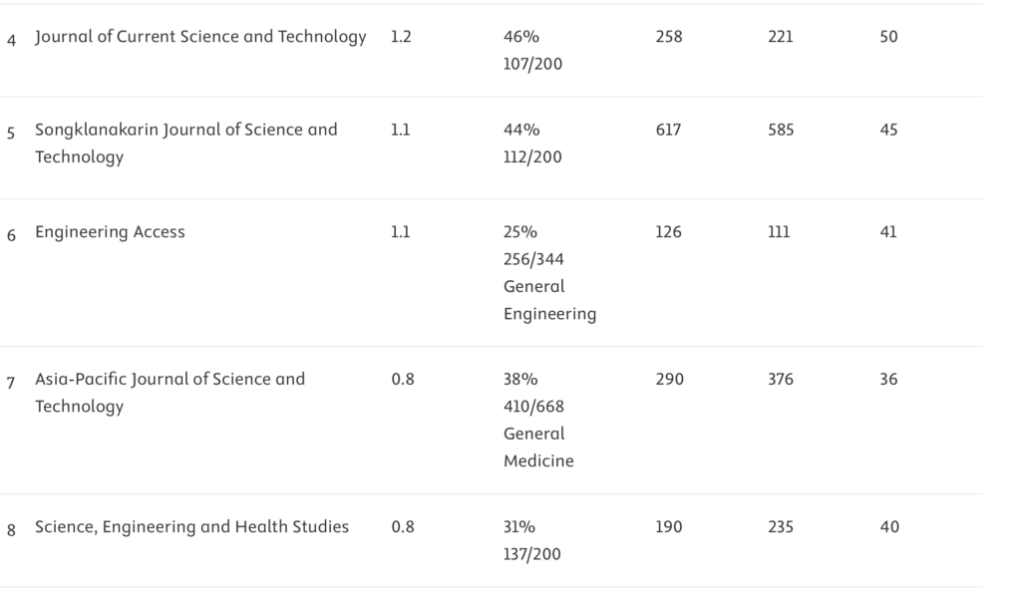Select the 235 documents figure

tap(781, 526)
